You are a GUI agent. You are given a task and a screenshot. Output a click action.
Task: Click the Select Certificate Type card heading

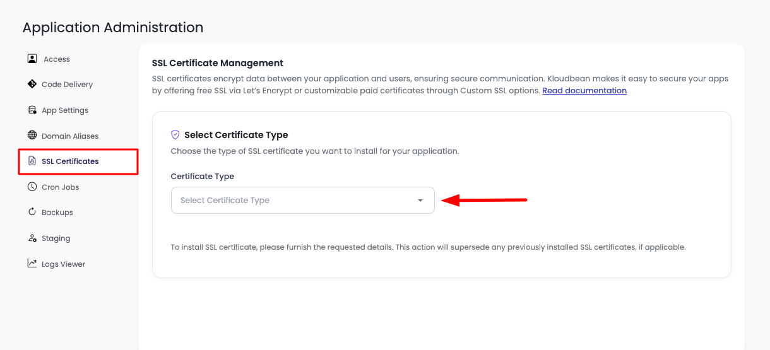click(x=236, y=135)
